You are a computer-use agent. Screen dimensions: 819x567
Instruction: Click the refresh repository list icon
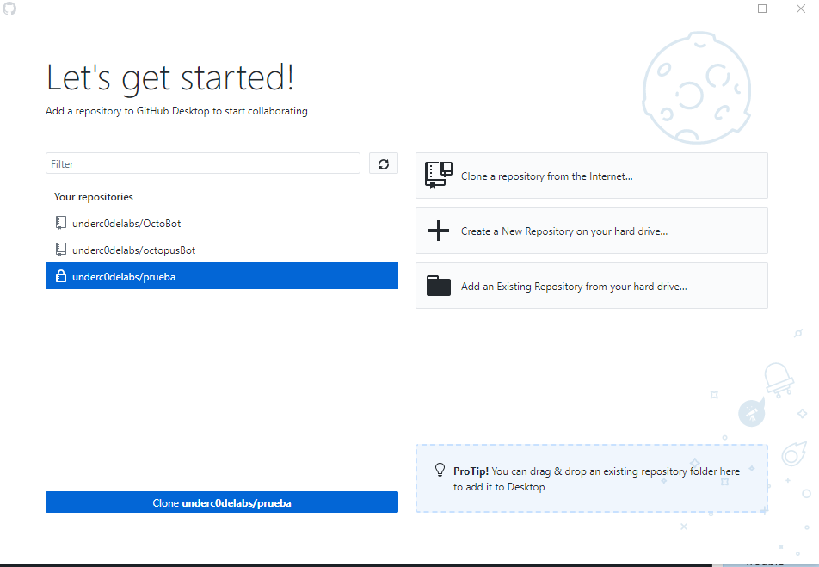384,163
